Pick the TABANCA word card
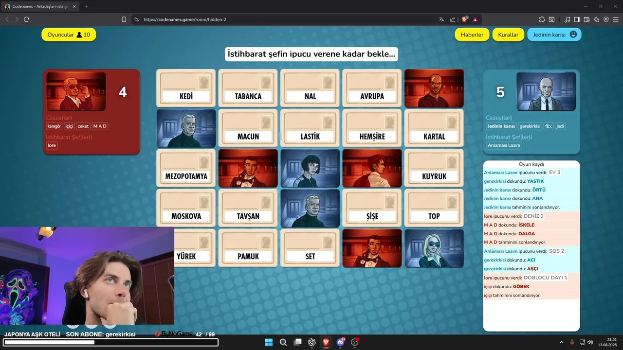Screen dimensions: 623x350 click(x=248, y=88)
